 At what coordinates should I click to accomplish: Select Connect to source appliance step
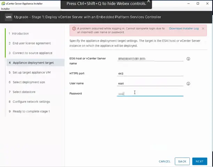coord(30,53)
